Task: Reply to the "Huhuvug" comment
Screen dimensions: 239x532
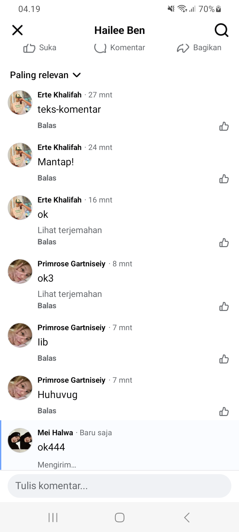Action: (47, 411)
